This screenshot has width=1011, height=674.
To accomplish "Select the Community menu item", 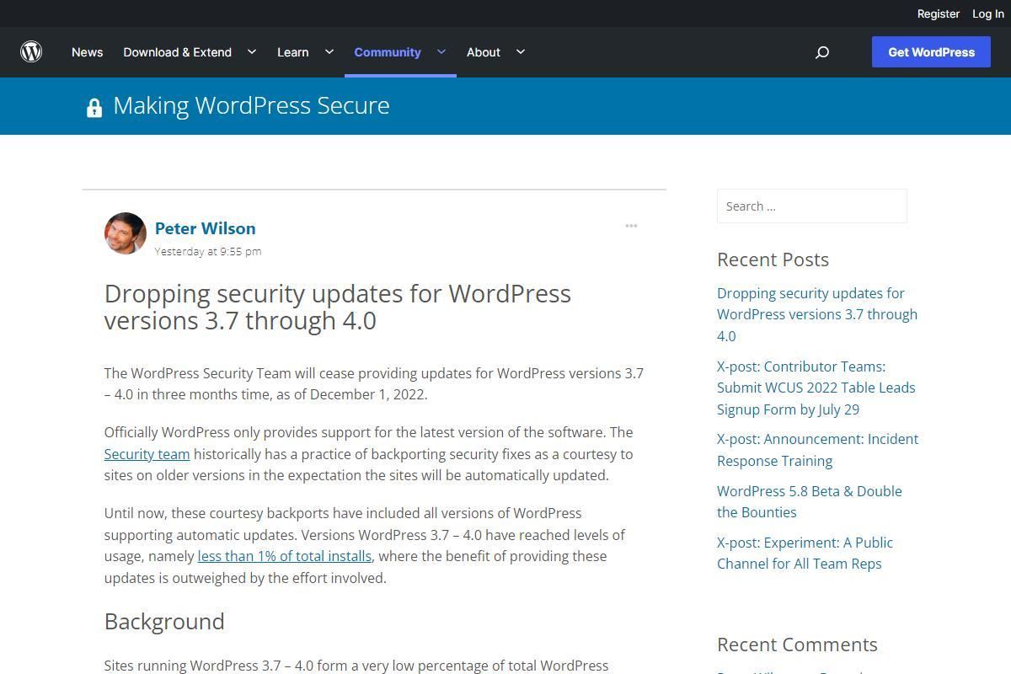I will tap(388, 52).
